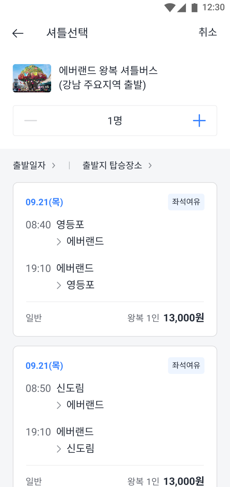Tap the 13,000원 price on 영등포 card
This screenshot has height=487, width=230.
(x=183, y=318)
